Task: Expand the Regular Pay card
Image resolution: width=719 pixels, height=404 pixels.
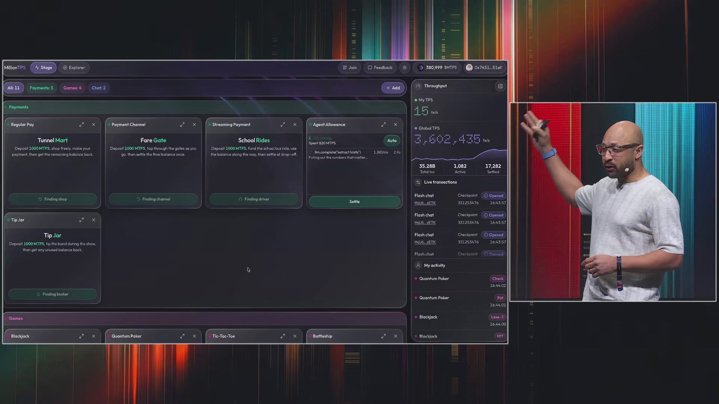Action: point(81,125)
